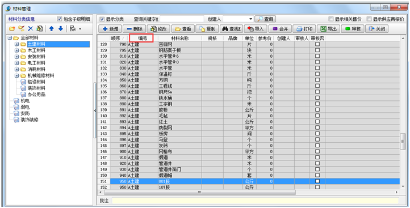Screen dimensions: 410x208
Task: Click the blue X delete category icon
Action: pyautogui.click(x=31, y=29)
